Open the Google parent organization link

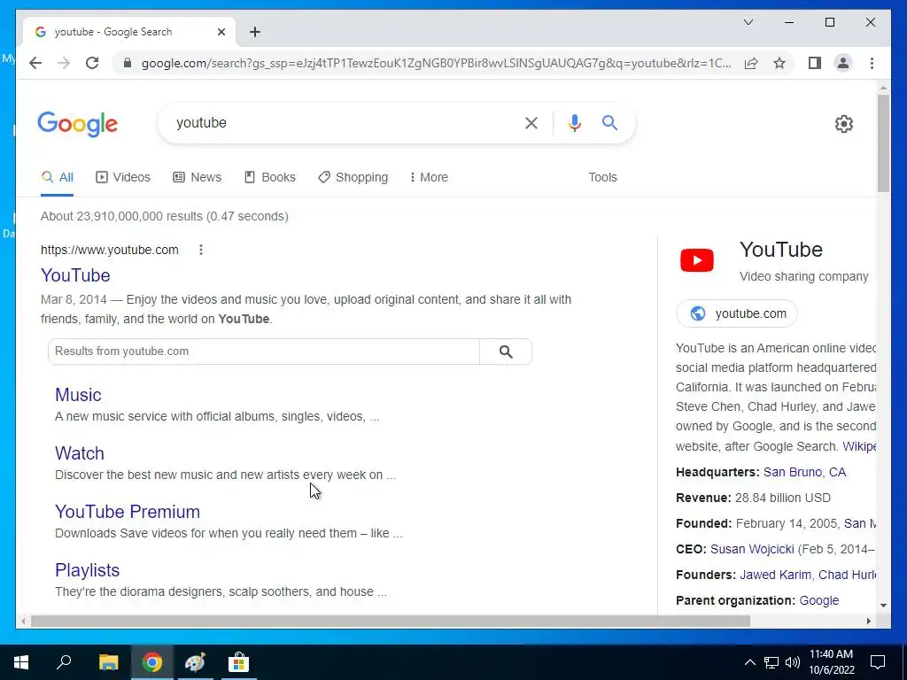tap(819, 601)
